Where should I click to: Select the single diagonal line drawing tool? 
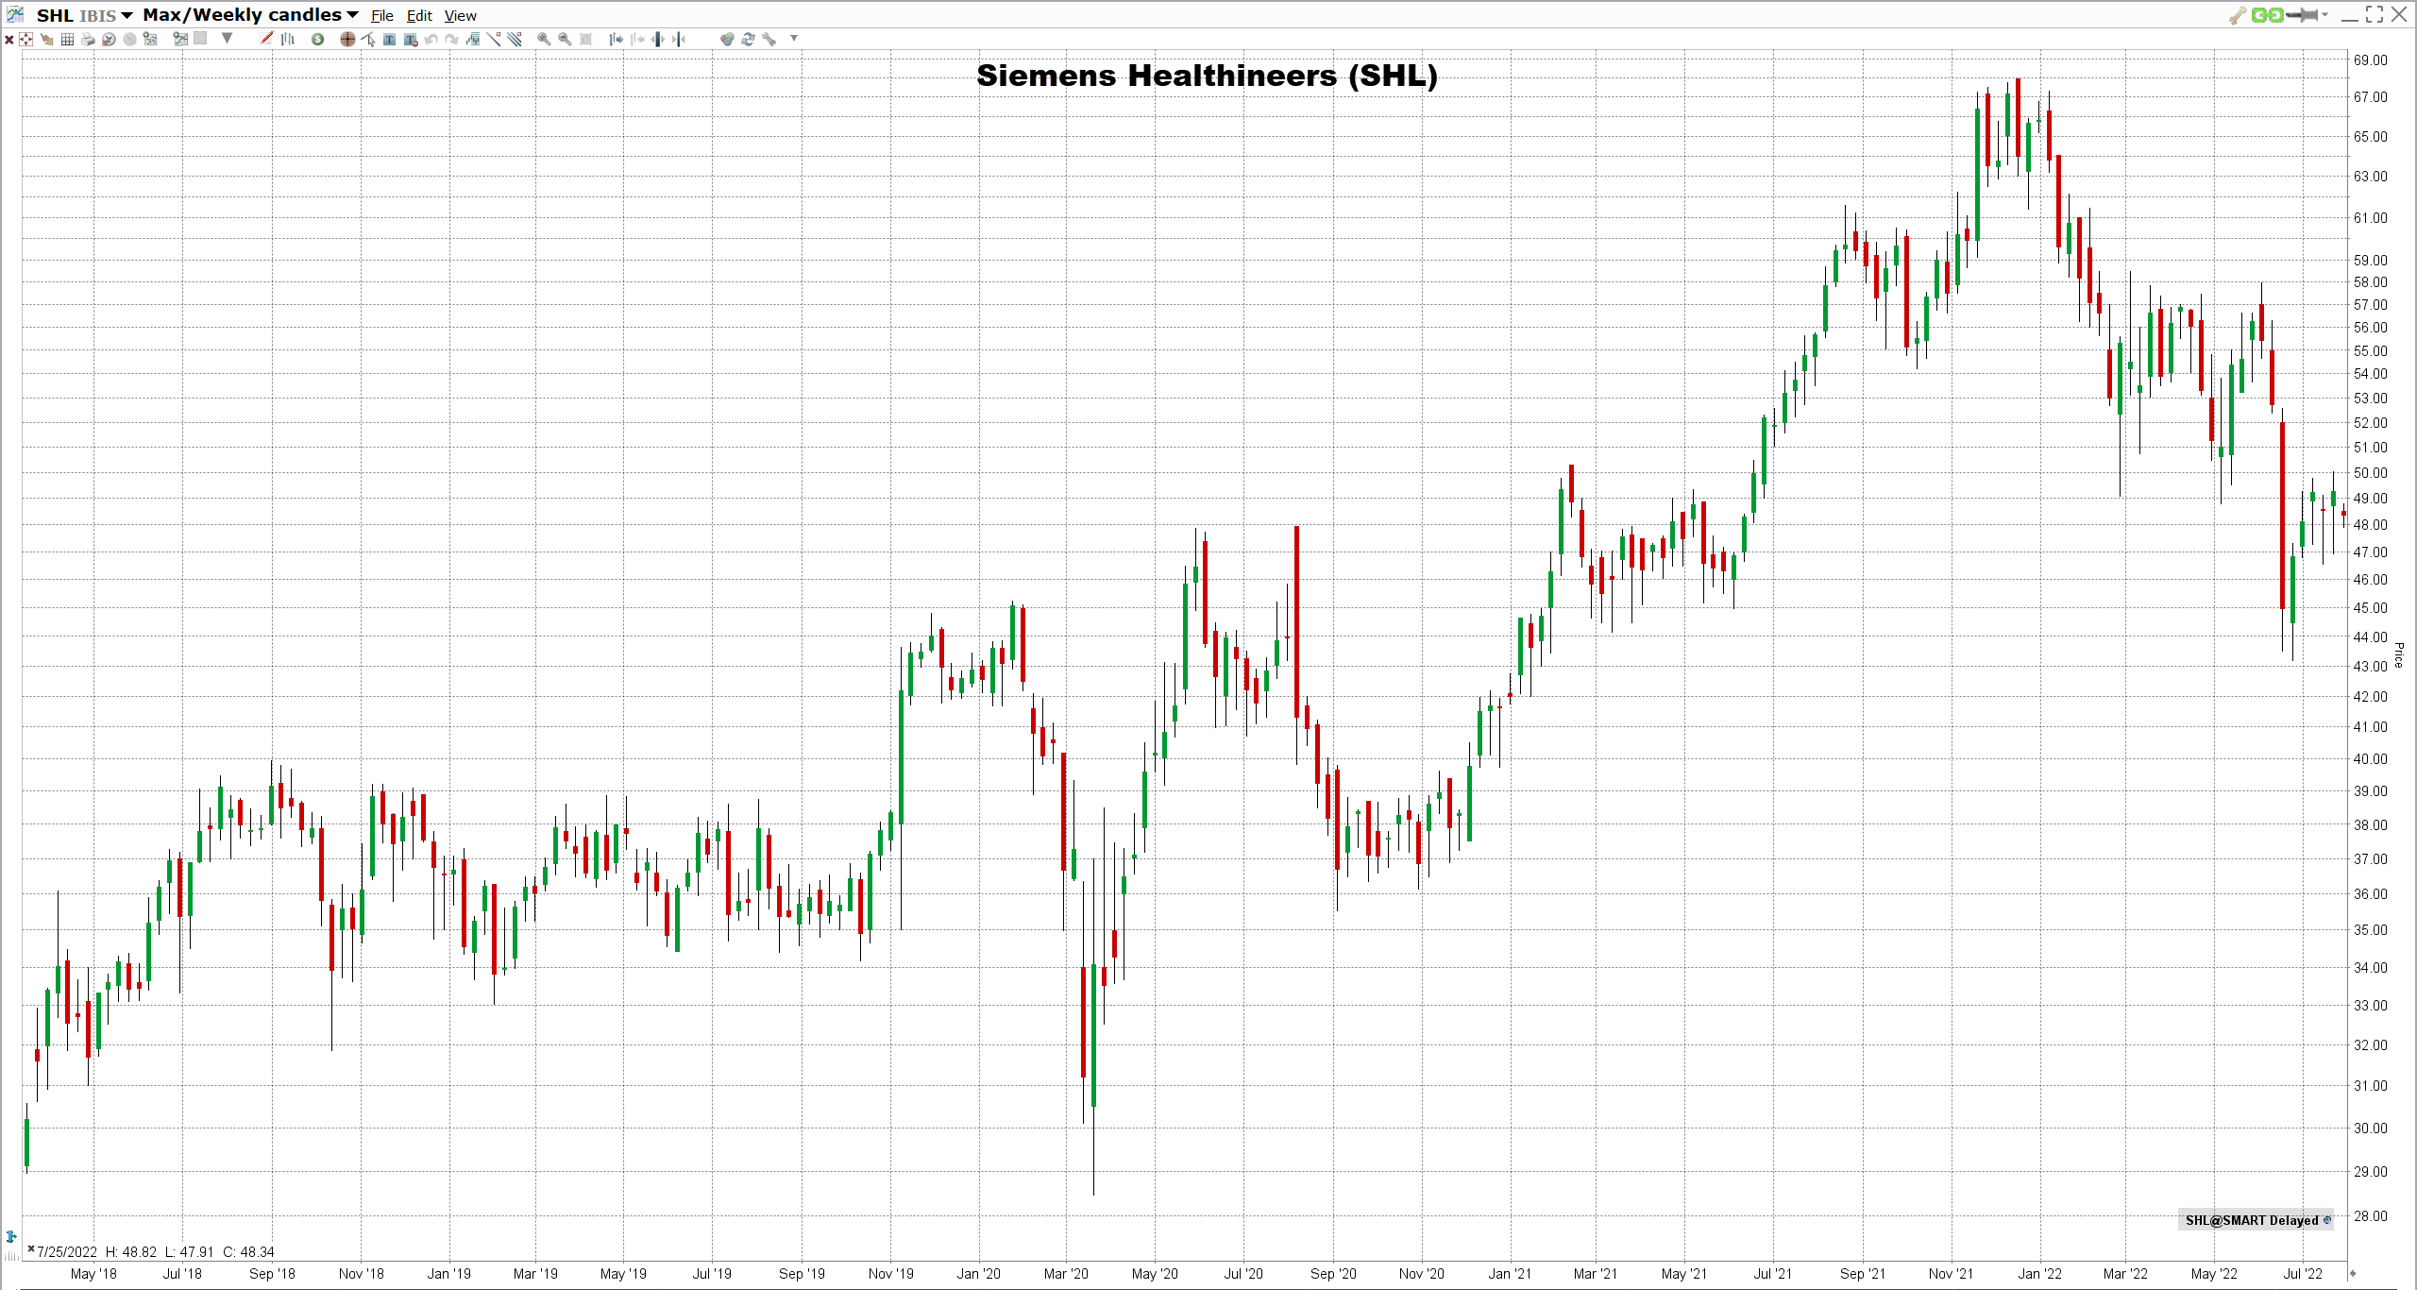coord(494,39)
